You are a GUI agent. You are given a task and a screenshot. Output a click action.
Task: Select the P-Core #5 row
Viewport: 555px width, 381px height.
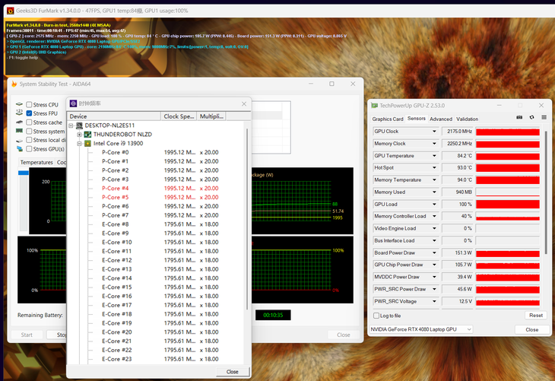tap(156, 197)
